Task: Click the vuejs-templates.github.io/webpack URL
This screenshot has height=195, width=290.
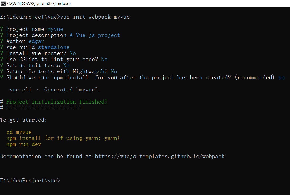Action: click(159, 156)
